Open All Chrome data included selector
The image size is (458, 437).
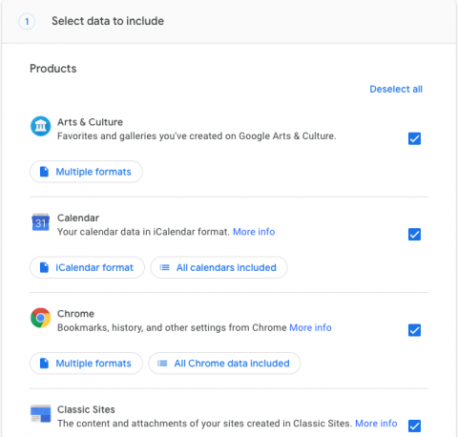[224, 364]
